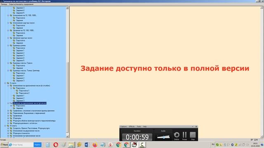Screen dimensions: 264x148
Task: Collapse the Единицы длины branch
Action: pyautogui.click(x=8, y=46)
